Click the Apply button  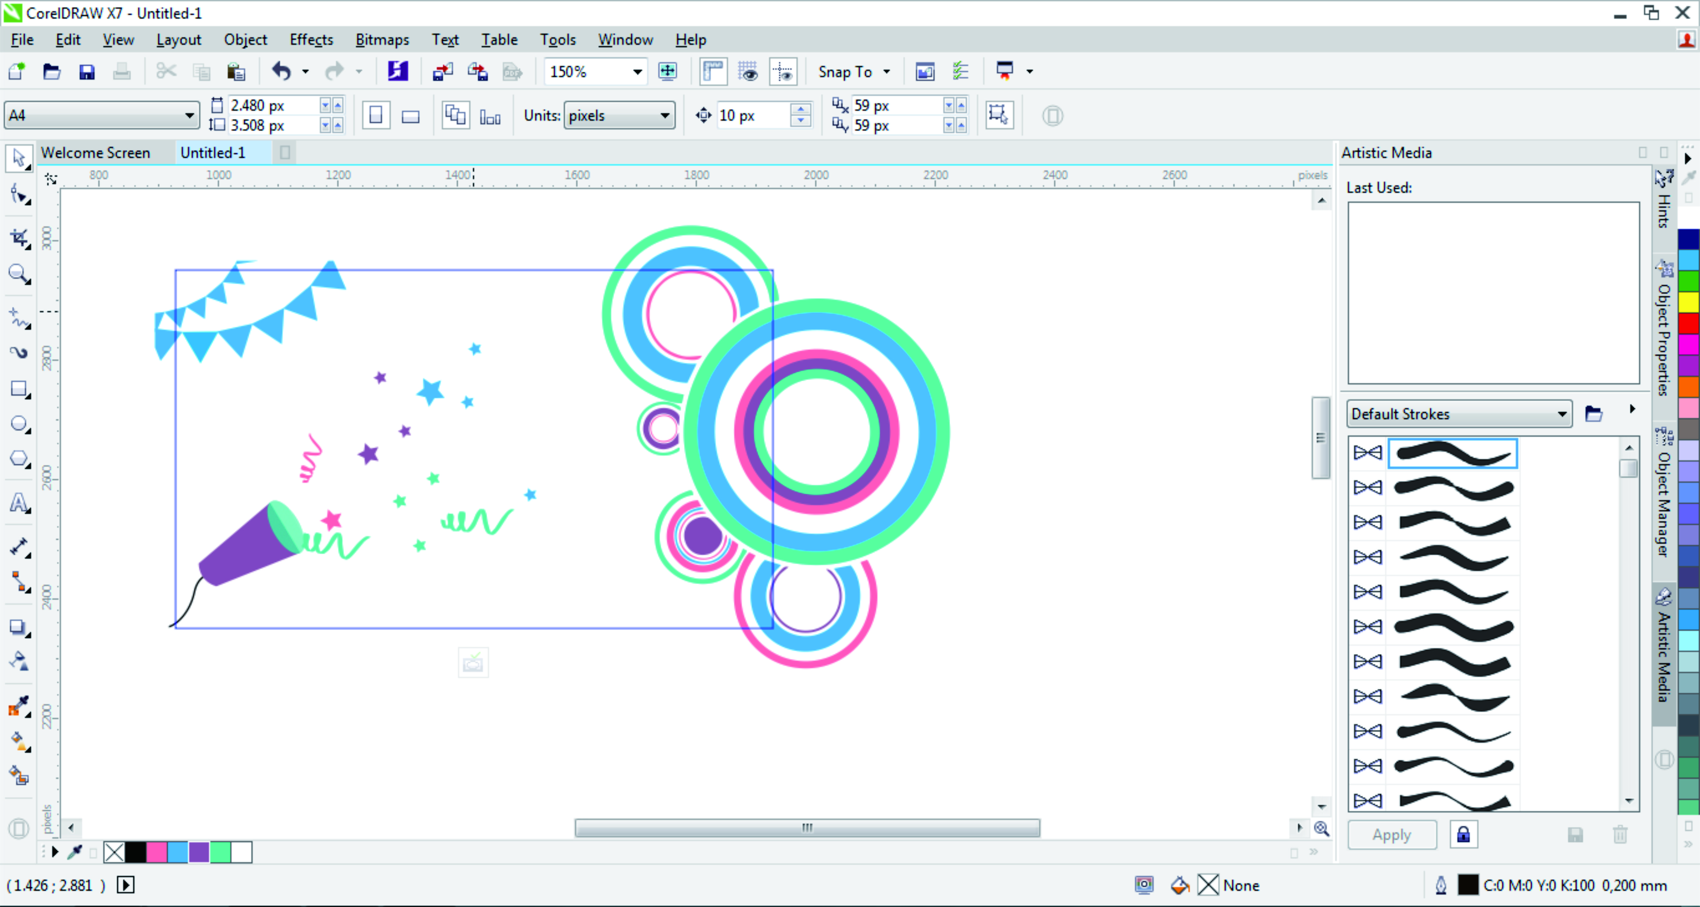[1392, 835]
